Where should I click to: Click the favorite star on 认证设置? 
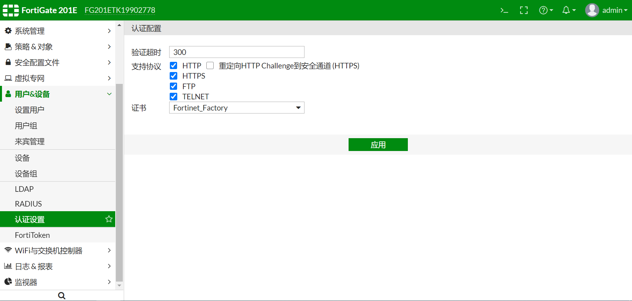tap(109, 219)
